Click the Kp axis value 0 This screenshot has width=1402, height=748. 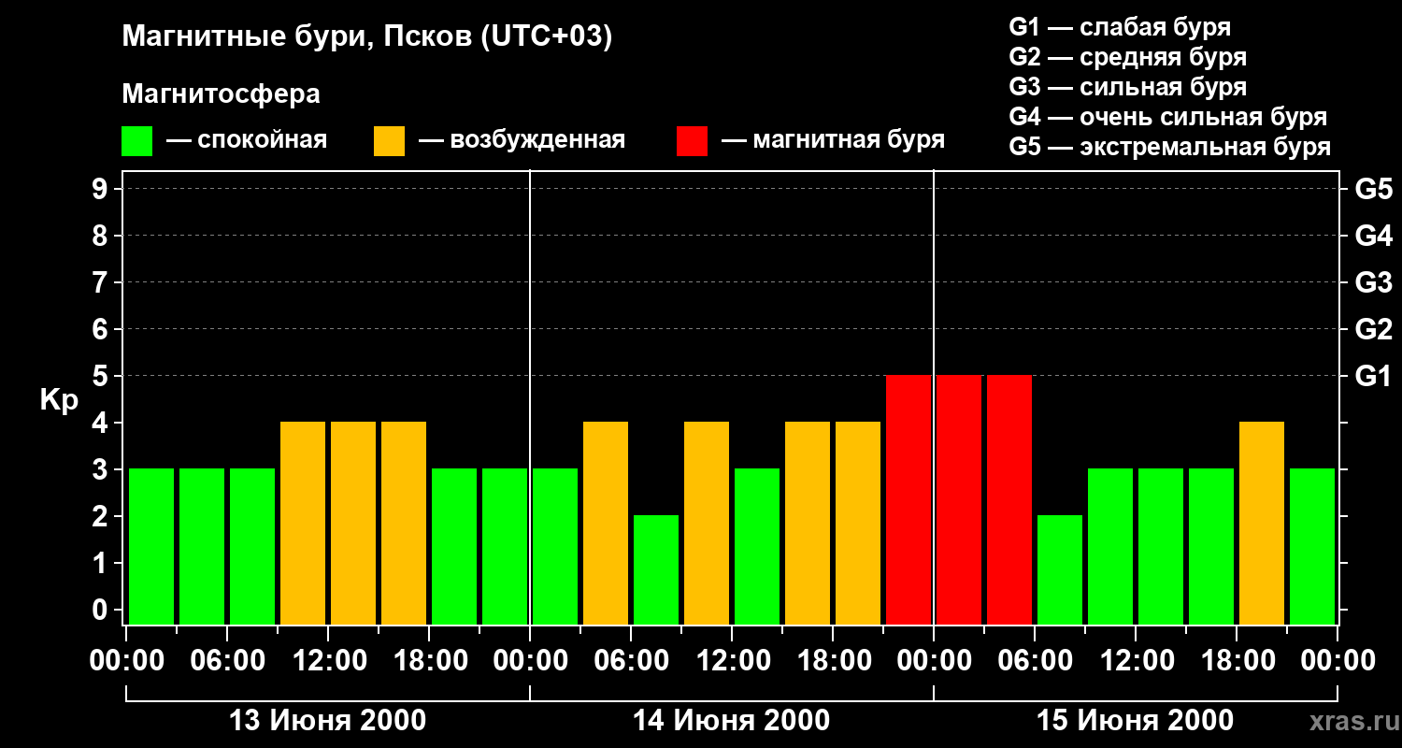pos(102,610)
